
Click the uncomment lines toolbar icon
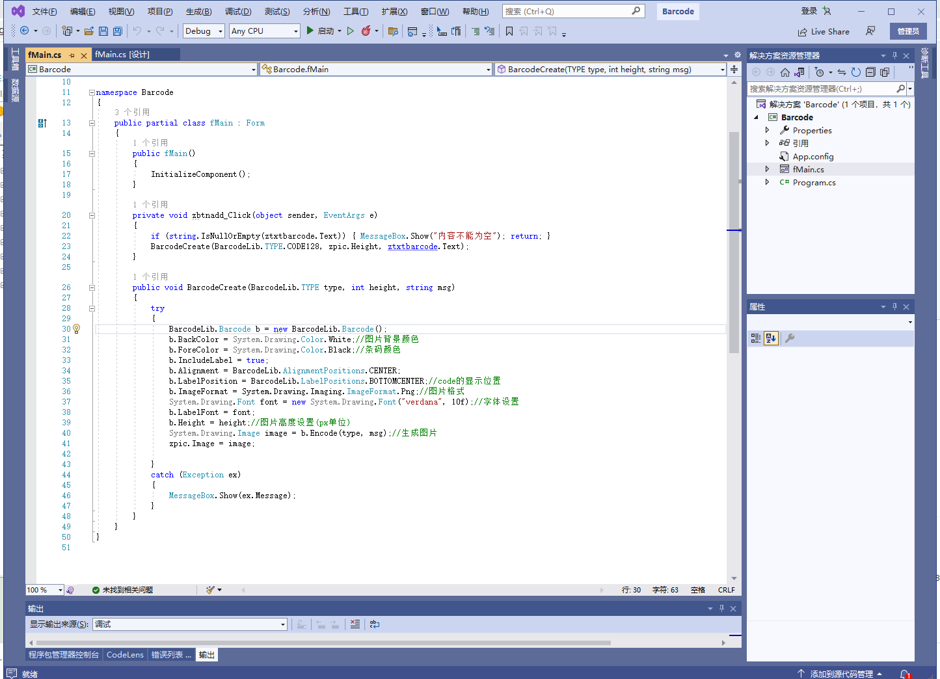(490, 31)
